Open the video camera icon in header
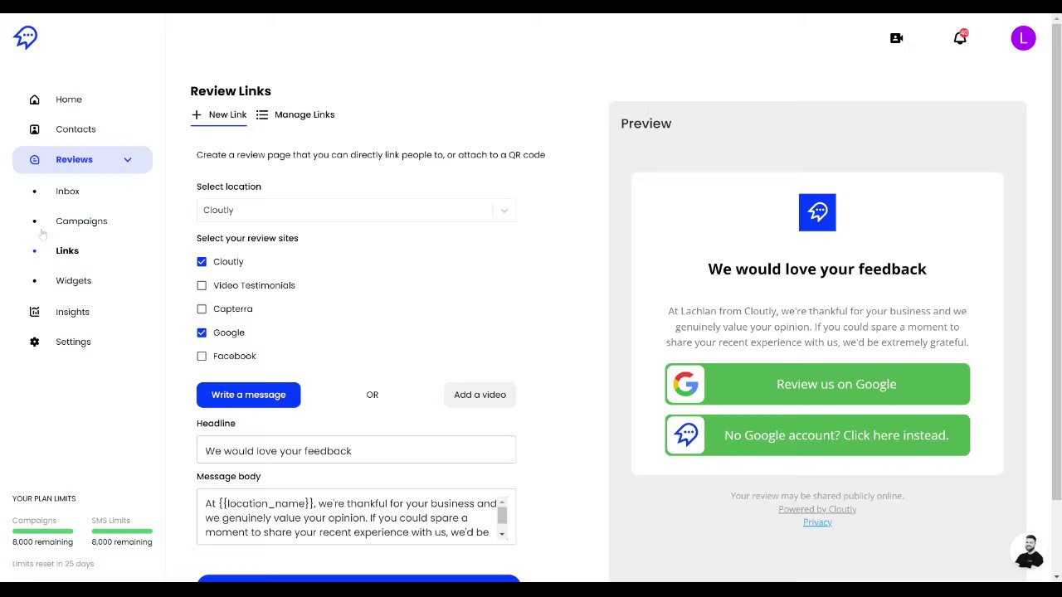The image size is (1062, 597). 896,38
